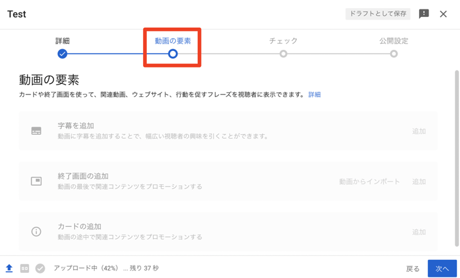Click the subtitles icon beside 字幕を追加

[x=37, y=131]
